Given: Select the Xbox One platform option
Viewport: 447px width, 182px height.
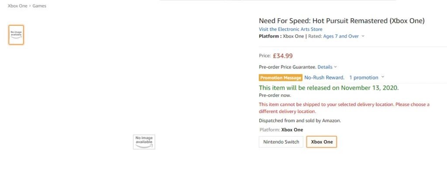Looking at the screenshot, I should click(322, 142).
